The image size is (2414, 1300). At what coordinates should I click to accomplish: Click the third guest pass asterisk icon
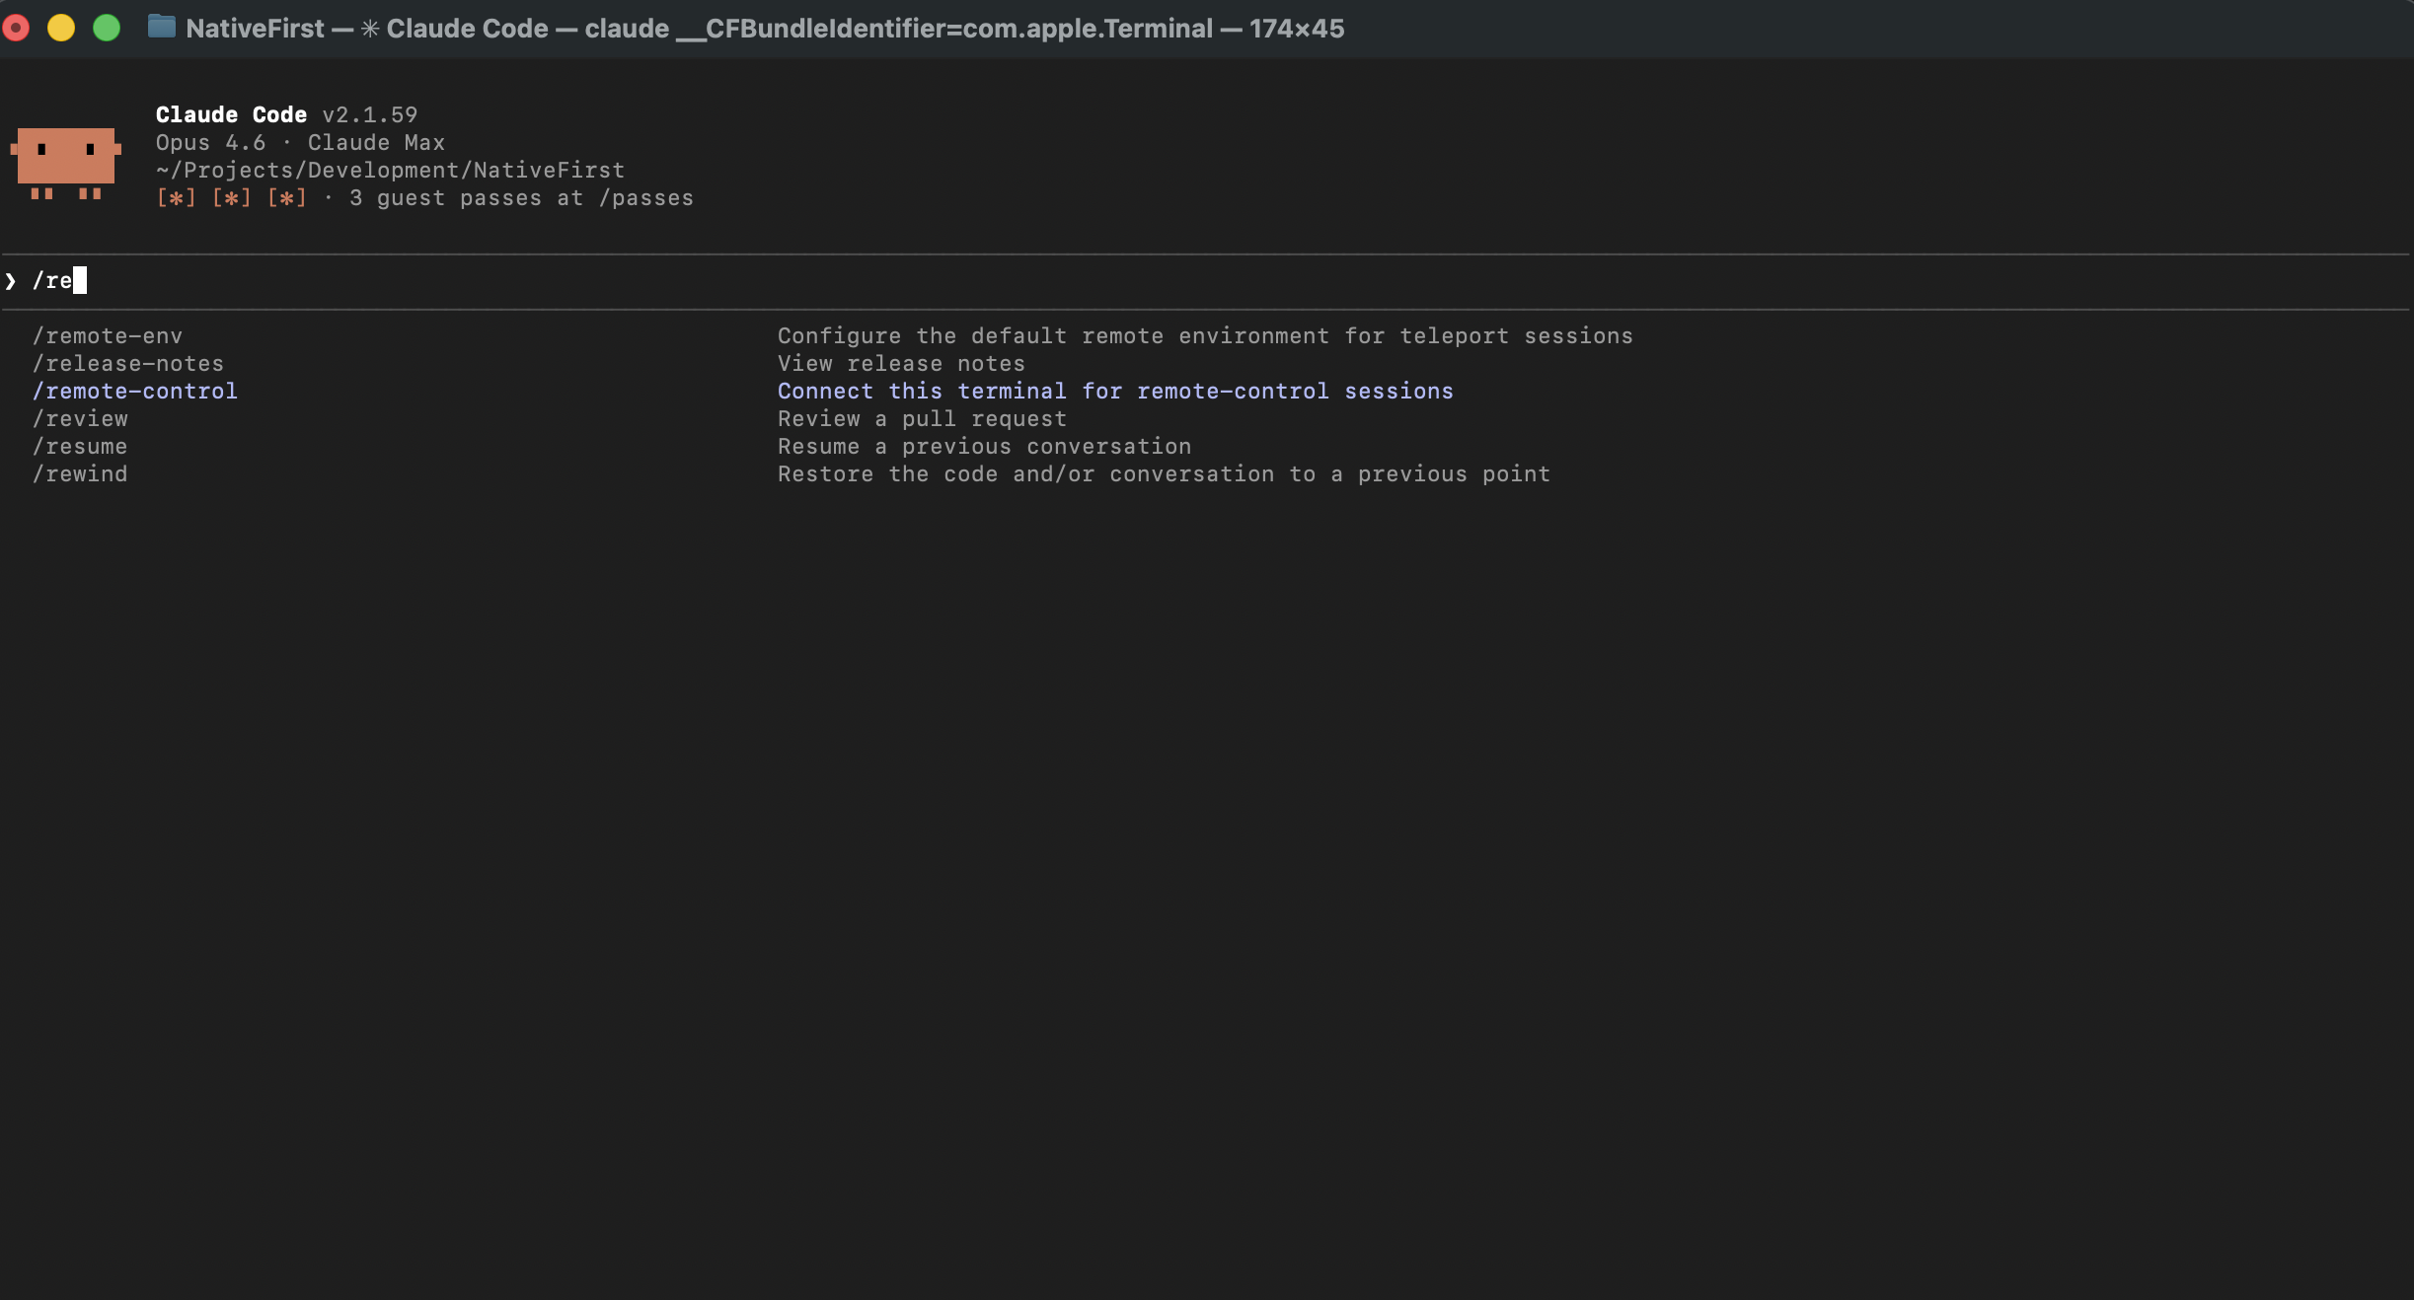click(x=287, y=197)
